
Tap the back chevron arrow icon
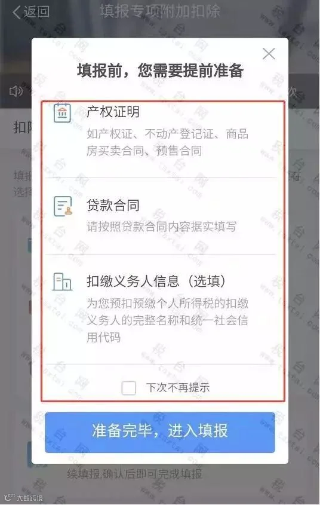coord(16,12)
